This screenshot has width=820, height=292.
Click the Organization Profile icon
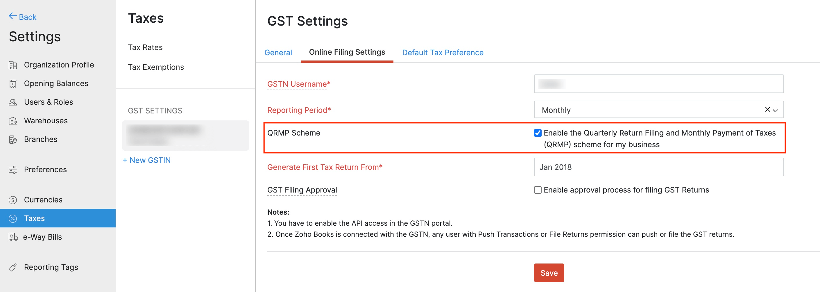13,65
